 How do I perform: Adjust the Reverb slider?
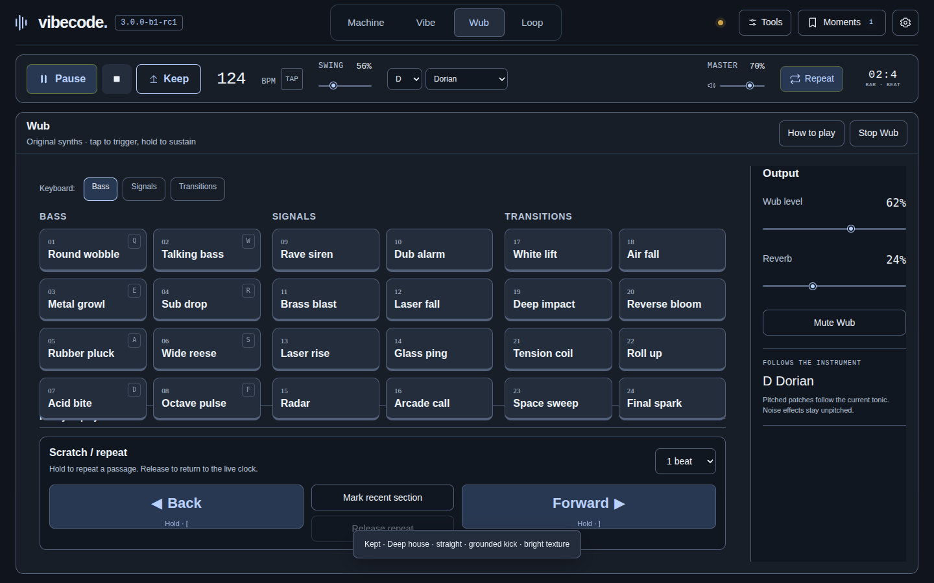[x=834, y=286]
